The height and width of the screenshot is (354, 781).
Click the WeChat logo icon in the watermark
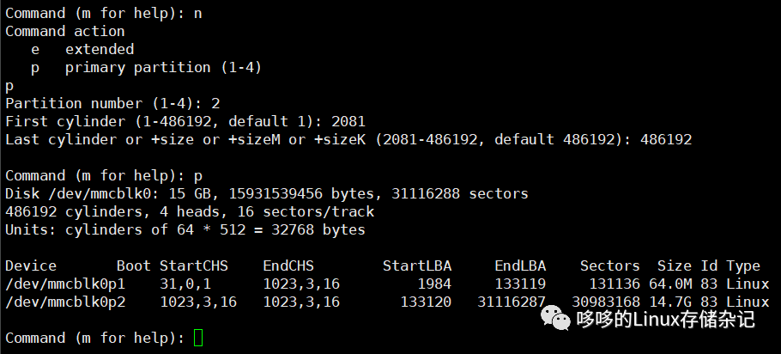coord(560,320)
